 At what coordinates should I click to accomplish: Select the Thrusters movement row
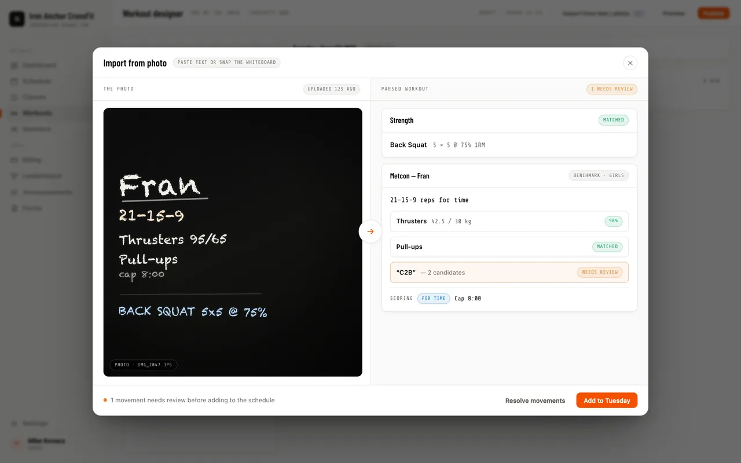(x=509, y=221)
